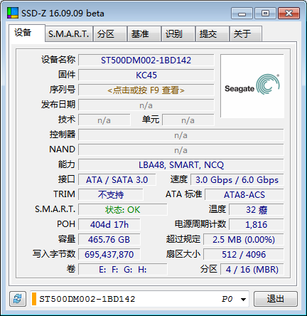Click the volumes value E: F: G: H:
Viewport: 307px width, 316px height.
[x=123, y=269]
